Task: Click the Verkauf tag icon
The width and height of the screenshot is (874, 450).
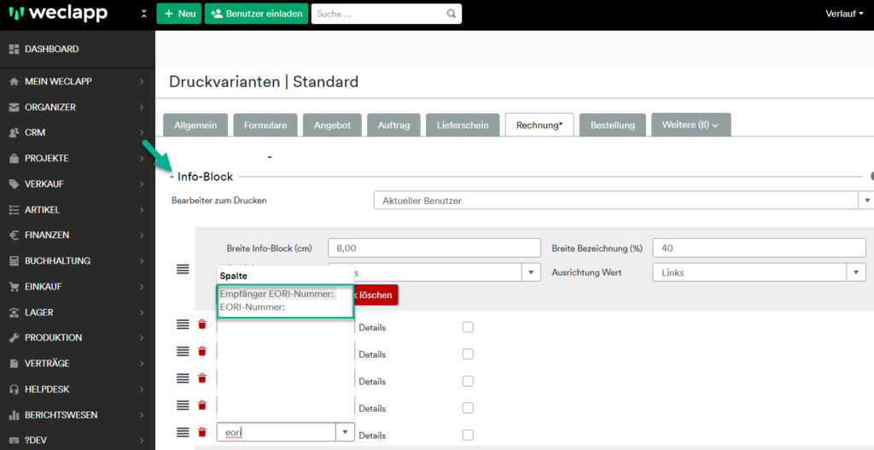Action: 14,184
